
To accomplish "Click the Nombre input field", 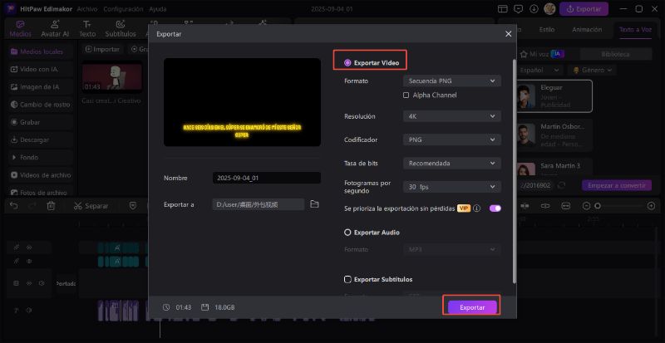I will tap(266, 178).
